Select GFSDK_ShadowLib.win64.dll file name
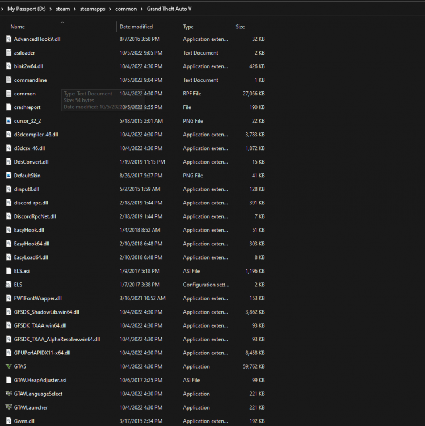The height and width of the screenshot is (426, 425). coord(47,312)
